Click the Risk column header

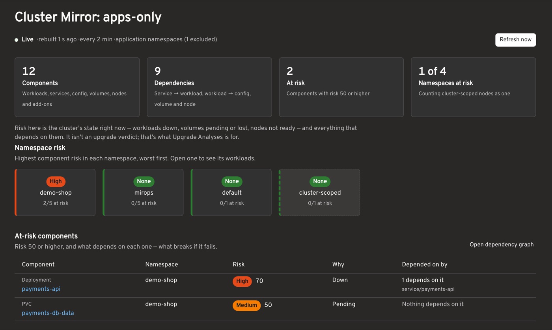[239, 265]
